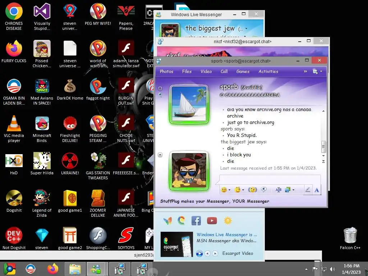Play the Escargot Video
The height and width of the screenshot is (276, 368).
coord(199,253)
